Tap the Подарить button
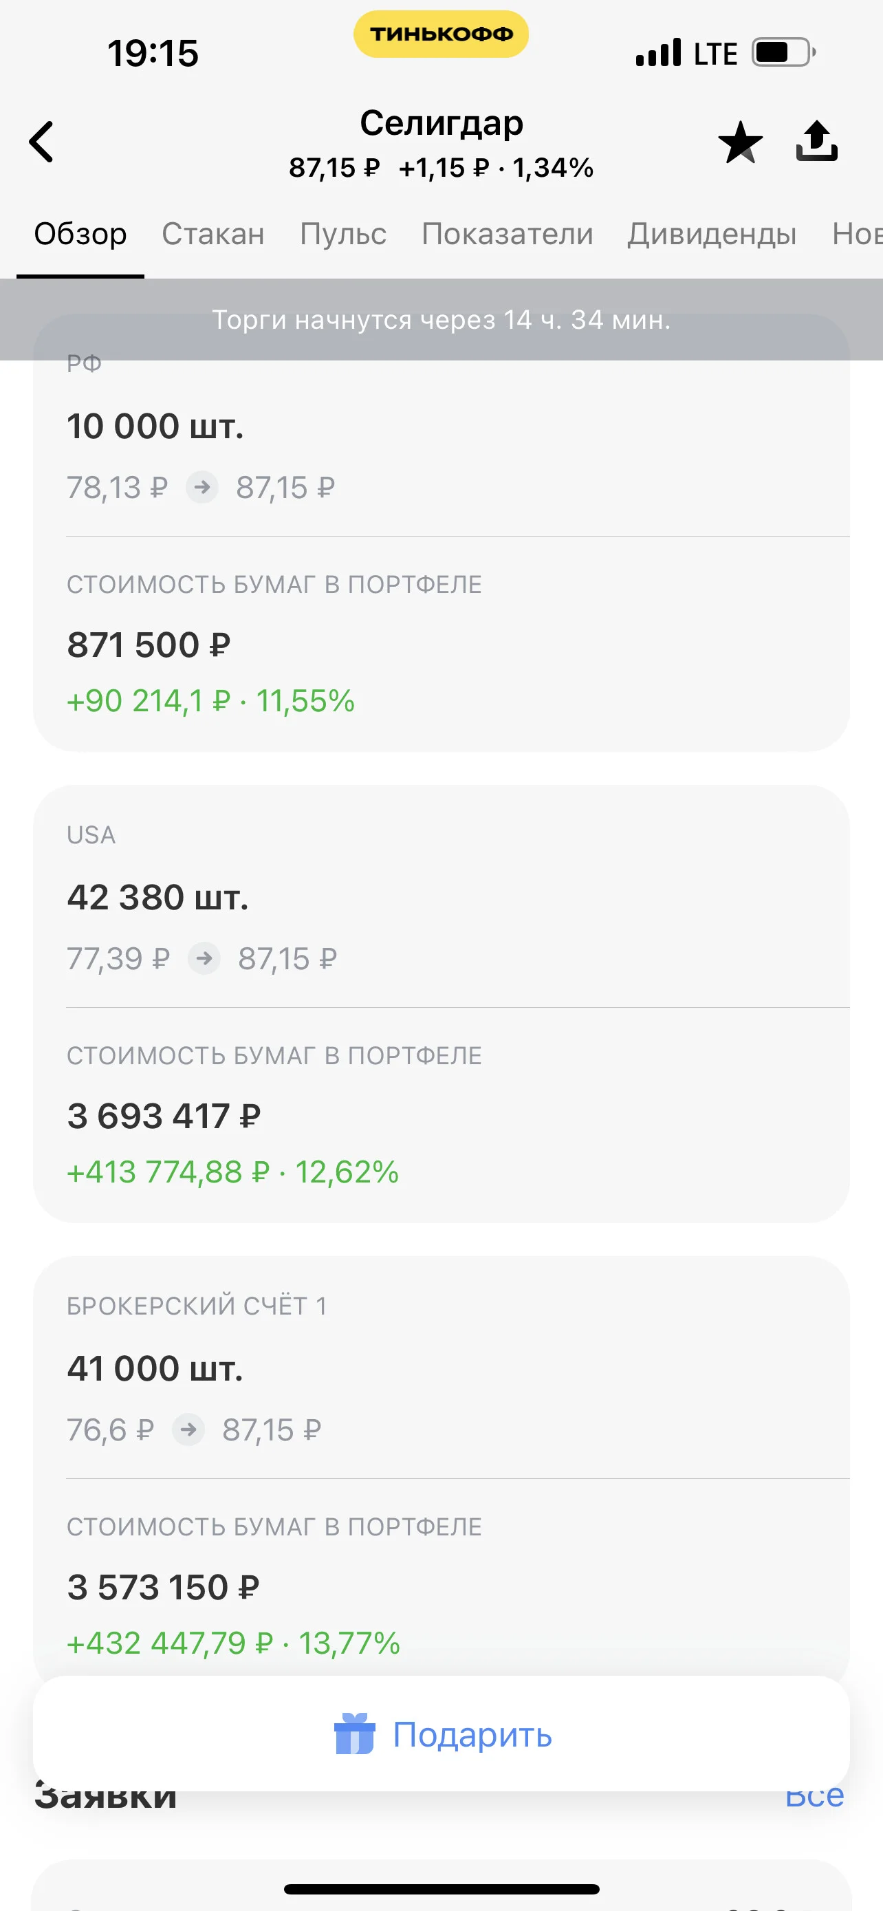This screenshot has height=1911, width=883. click(x=441, y=1734)
